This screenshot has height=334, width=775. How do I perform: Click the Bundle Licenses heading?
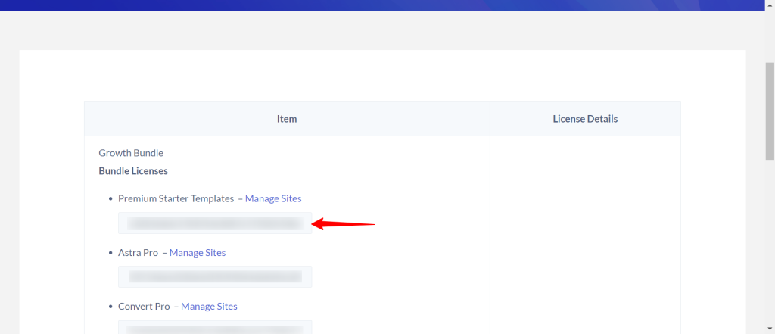[x=133, y=171]
